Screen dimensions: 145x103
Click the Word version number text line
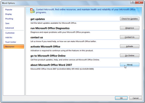62,69
